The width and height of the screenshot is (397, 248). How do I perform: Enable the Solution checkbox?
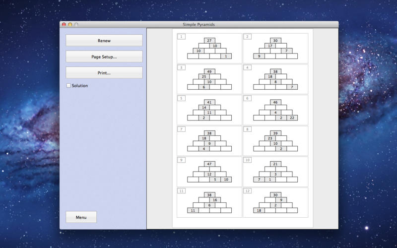[68, 86]
